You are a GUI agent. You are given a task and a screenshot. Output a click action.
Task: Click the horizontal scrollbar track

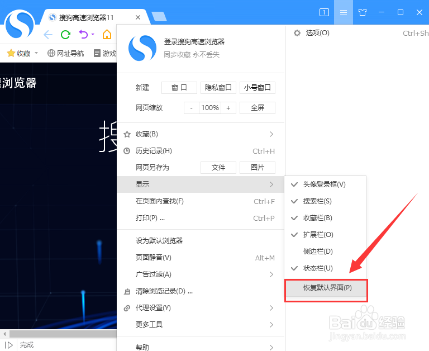63,334
